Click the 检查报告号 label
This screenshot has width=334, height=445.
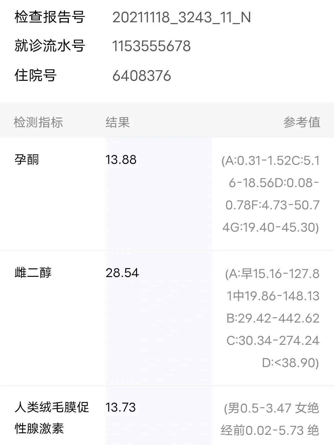pos(49,17)
